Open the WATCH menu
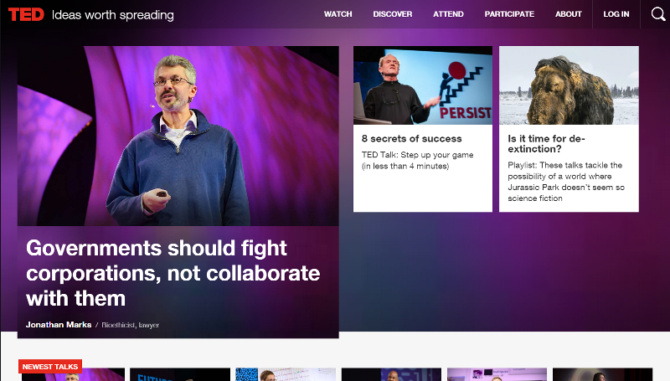The height and width of the screenshot is (381, 670). pyautogui.click(x=338, y=14)
